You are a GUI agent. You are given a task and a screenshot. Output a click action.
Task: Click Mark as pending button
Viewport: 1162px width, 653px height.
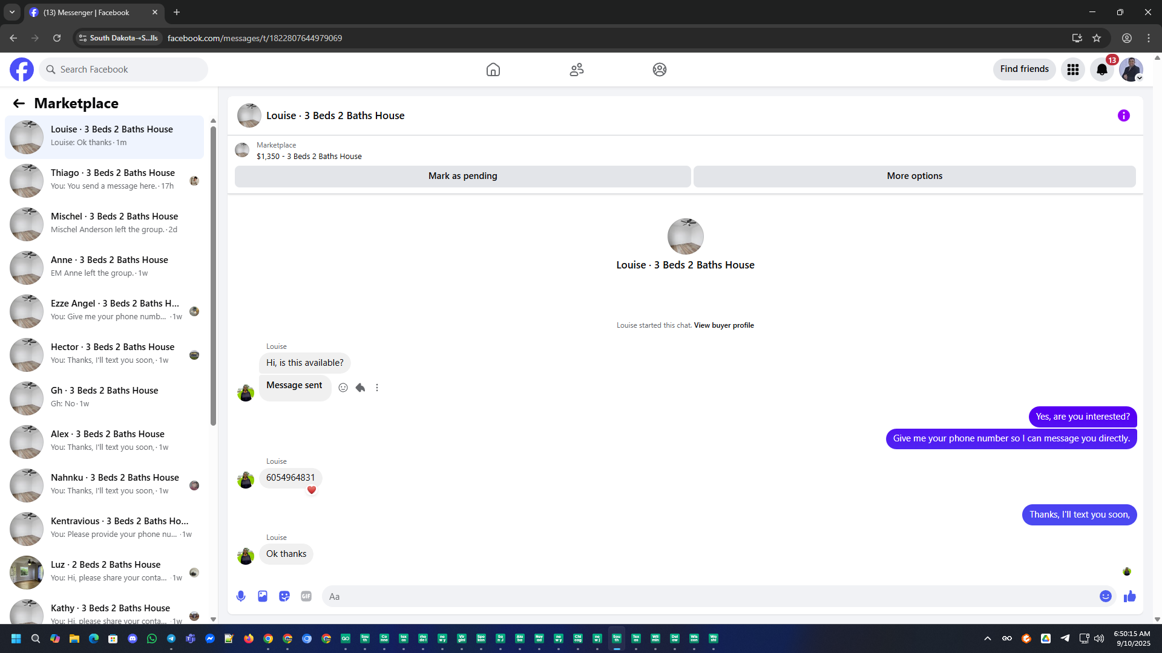coord(462,176)
